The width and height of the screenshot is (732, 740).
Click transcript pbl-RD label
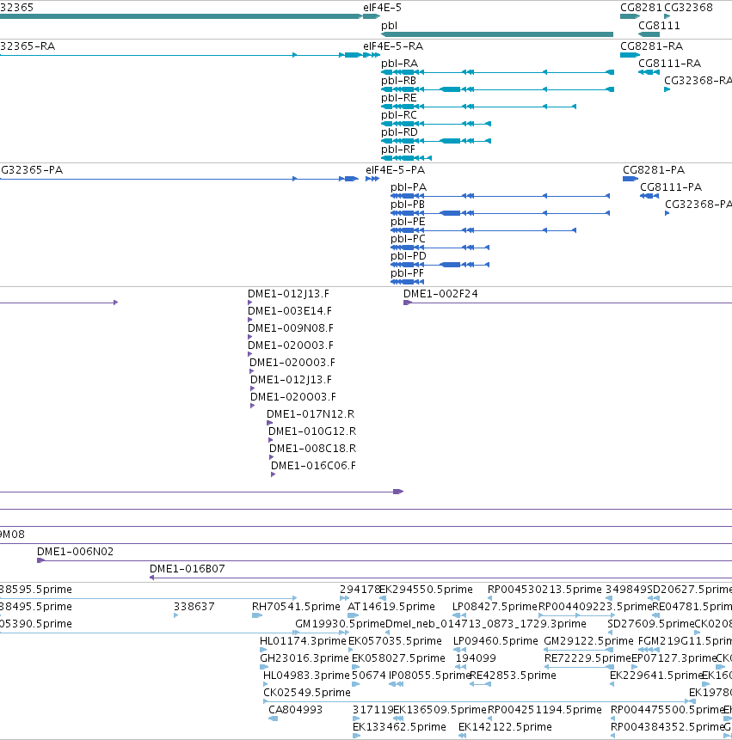click(x=399, y=132)
